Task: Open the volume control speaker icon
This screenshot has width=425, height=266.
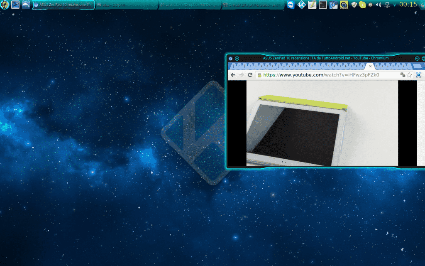Action: 379,5
